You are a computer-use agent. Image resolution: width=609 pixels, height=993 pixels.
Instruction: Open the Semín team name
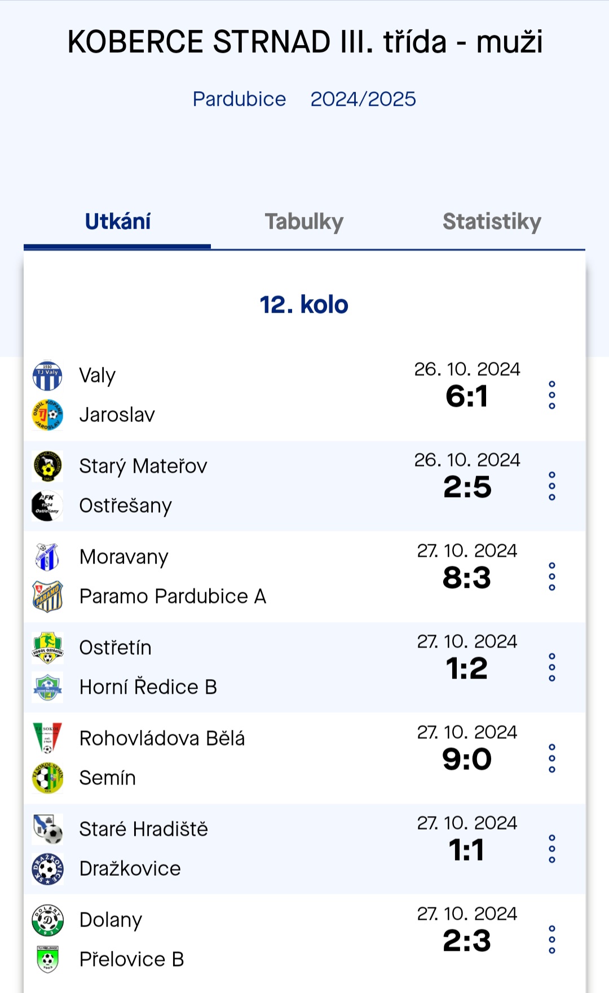[x=108, y=778]
